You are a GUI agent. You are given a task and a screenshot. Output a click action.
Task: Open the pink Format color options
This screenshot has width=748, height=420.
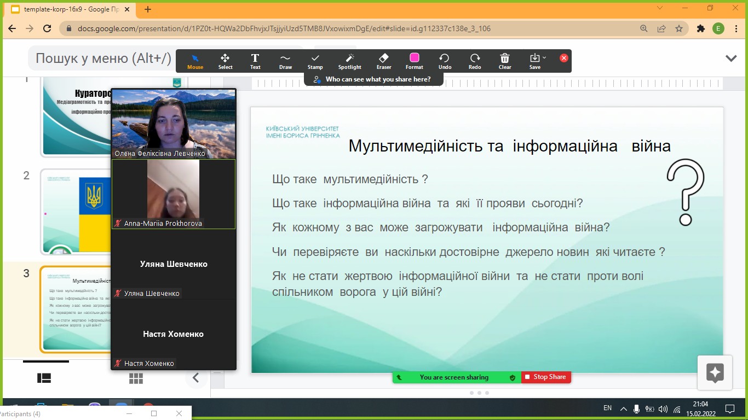tap(415, 61)
